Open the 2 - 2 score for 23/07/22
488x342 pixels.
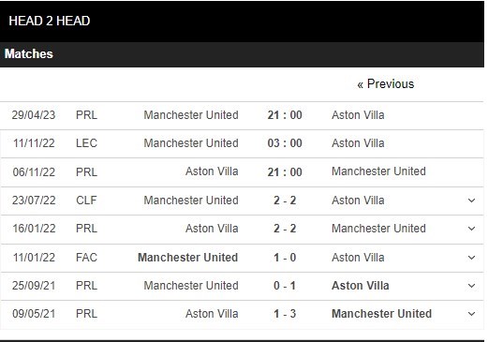(x=285, y=201)
